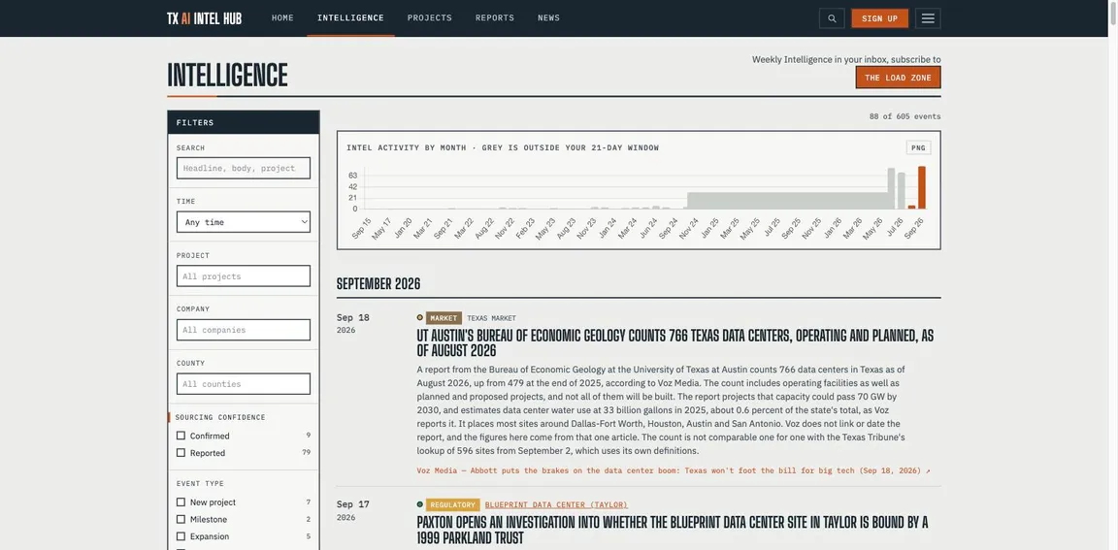Image resolution: width=1118 pixels, height=550 pixels.
Task: Click the EVENT TYPE heading
Action: pos(200,484)
